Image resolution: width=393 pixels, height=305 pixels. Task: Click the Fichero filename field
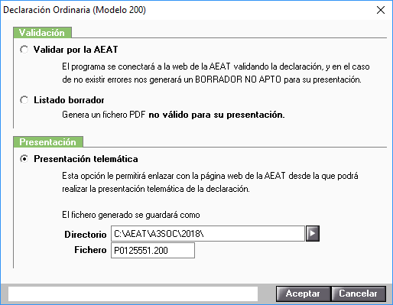pos(153,250)
